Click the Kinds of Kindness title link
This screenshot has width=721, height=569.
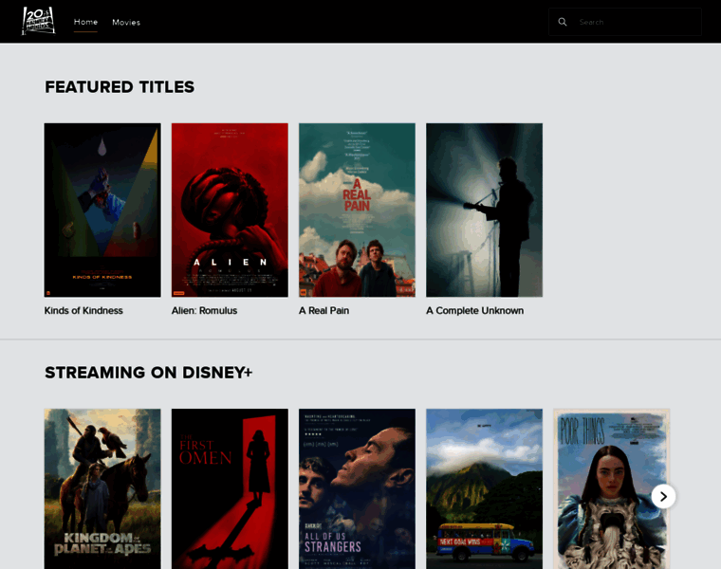point(83,311)
